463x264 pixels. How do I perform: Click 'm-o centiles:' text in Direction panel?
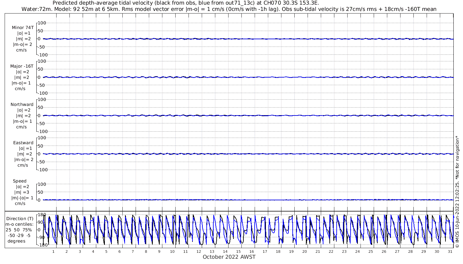19,224
